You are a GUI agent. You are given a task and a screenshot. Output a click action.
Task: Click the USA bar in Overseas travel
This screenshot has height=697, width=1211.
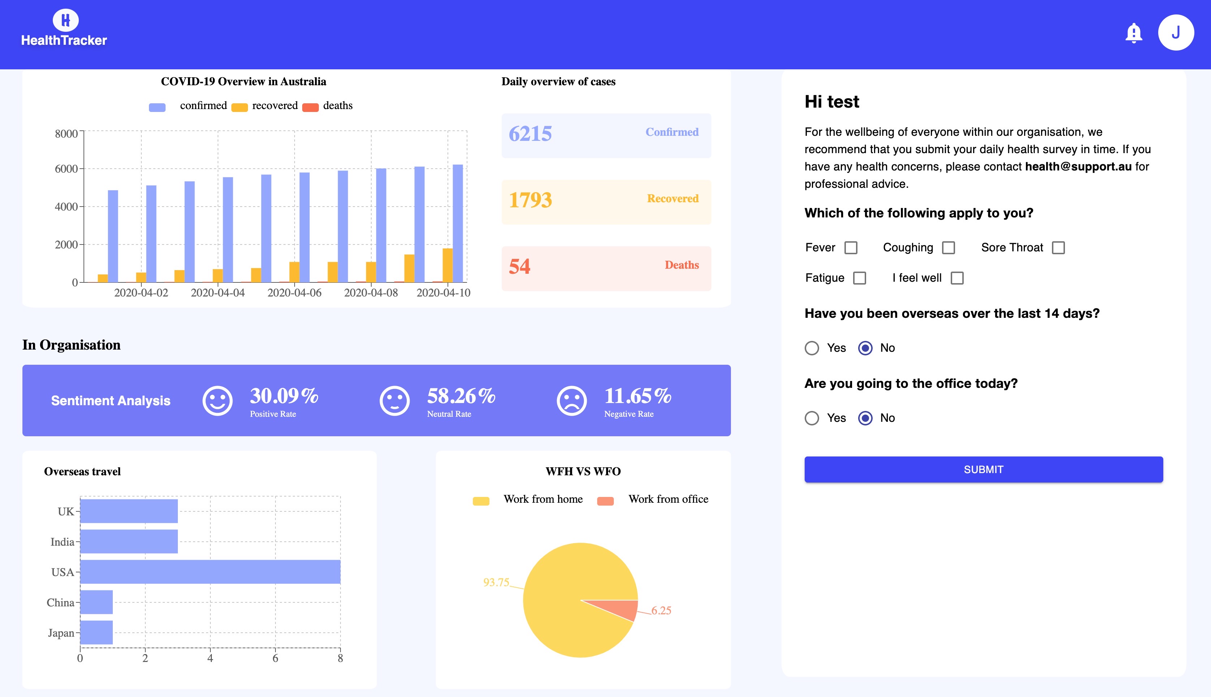click(210, 572)
